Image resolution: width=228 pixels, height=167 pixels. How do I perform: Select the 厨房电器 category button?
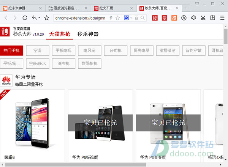coord(142,50)
